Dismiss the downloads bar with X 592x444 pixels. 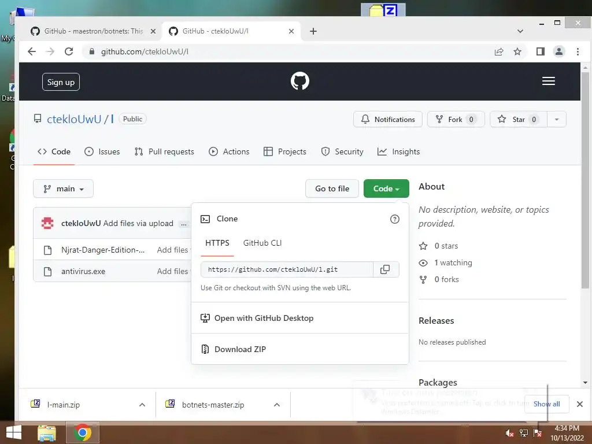coord(579,404)
